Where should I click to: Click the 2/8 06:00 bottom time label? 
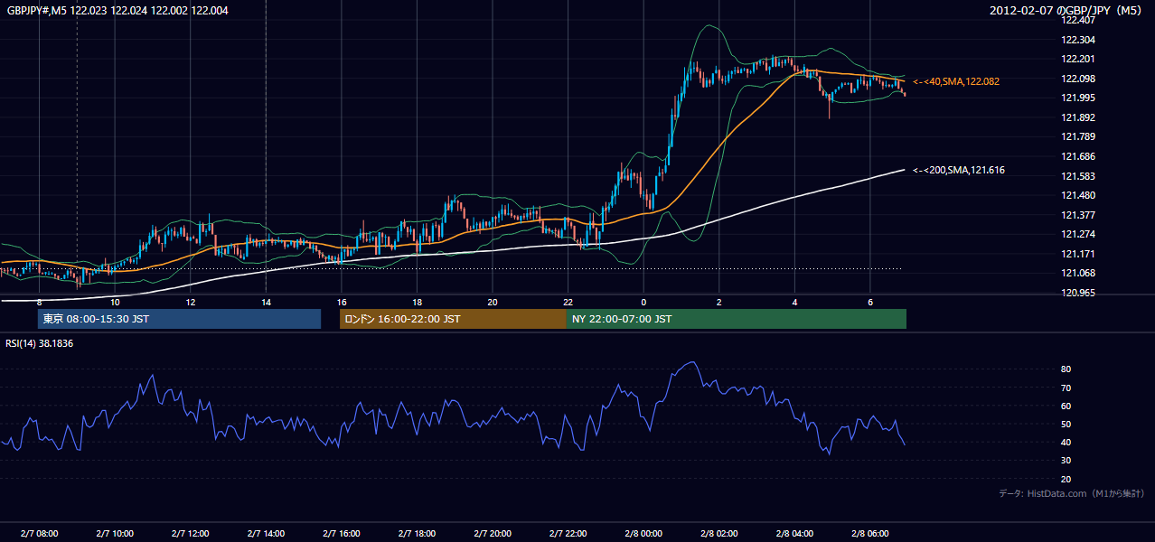coord(870,533)
